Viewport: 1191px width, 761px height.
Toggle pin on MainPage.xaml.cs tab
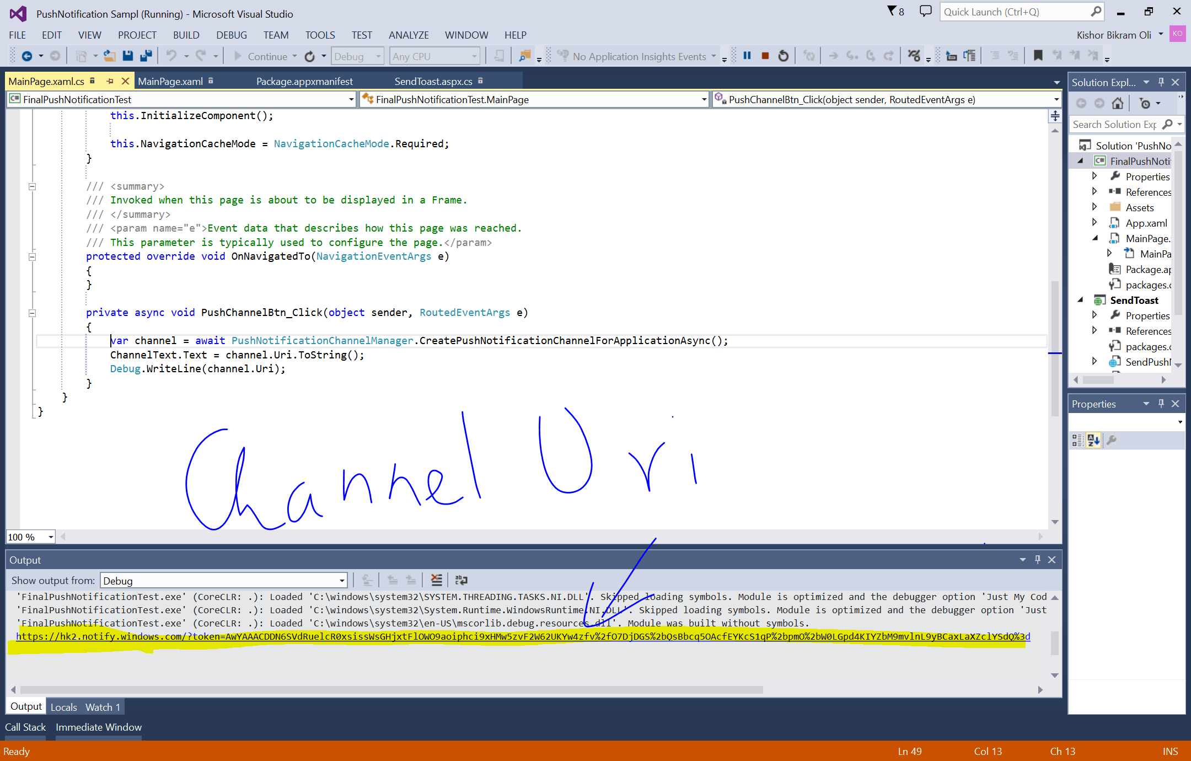click(x=110, y=81)
